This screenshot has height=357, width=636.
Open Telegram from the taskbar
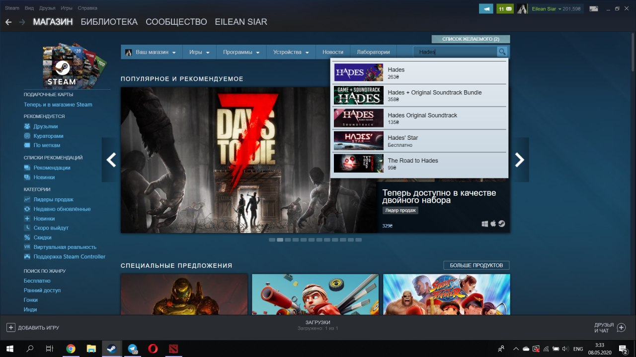pyautogui.click(x=132, y=349)
